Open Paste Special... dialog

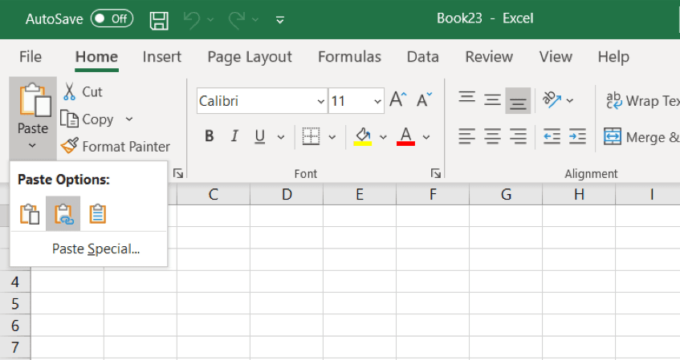tap(96, 249)
